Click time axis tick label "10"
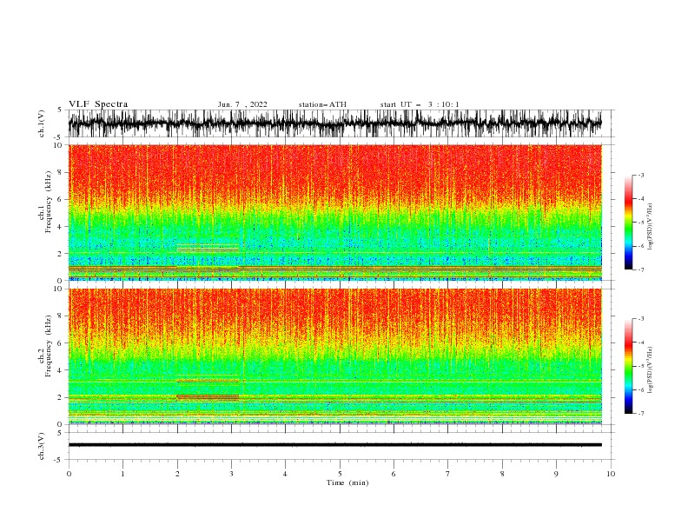 (x=611, y=474)
